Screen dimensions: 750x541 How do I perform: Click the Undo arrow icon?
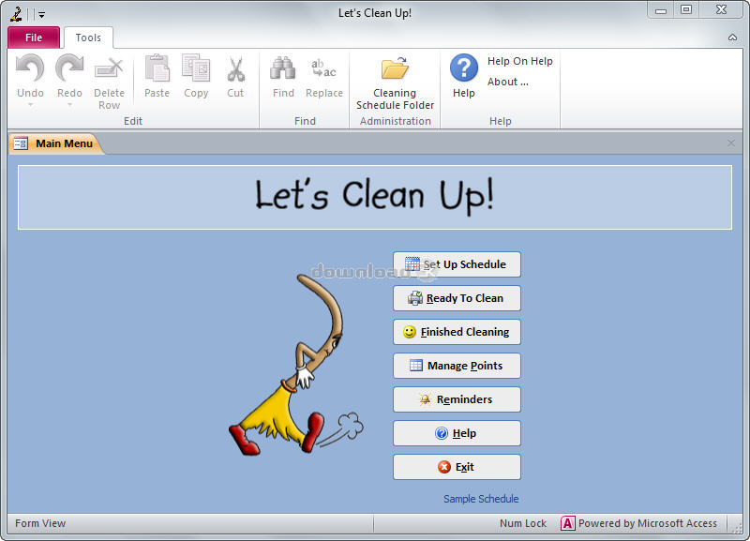(x=30, y=68)
